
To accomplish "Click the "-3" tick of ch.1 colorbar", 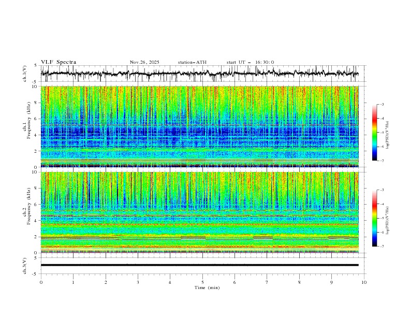I will [382, 104].
